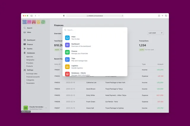This screenshot has height=126, width=190.
Task: Click the 1,234 Transactions value
Action: pos(142,45)
